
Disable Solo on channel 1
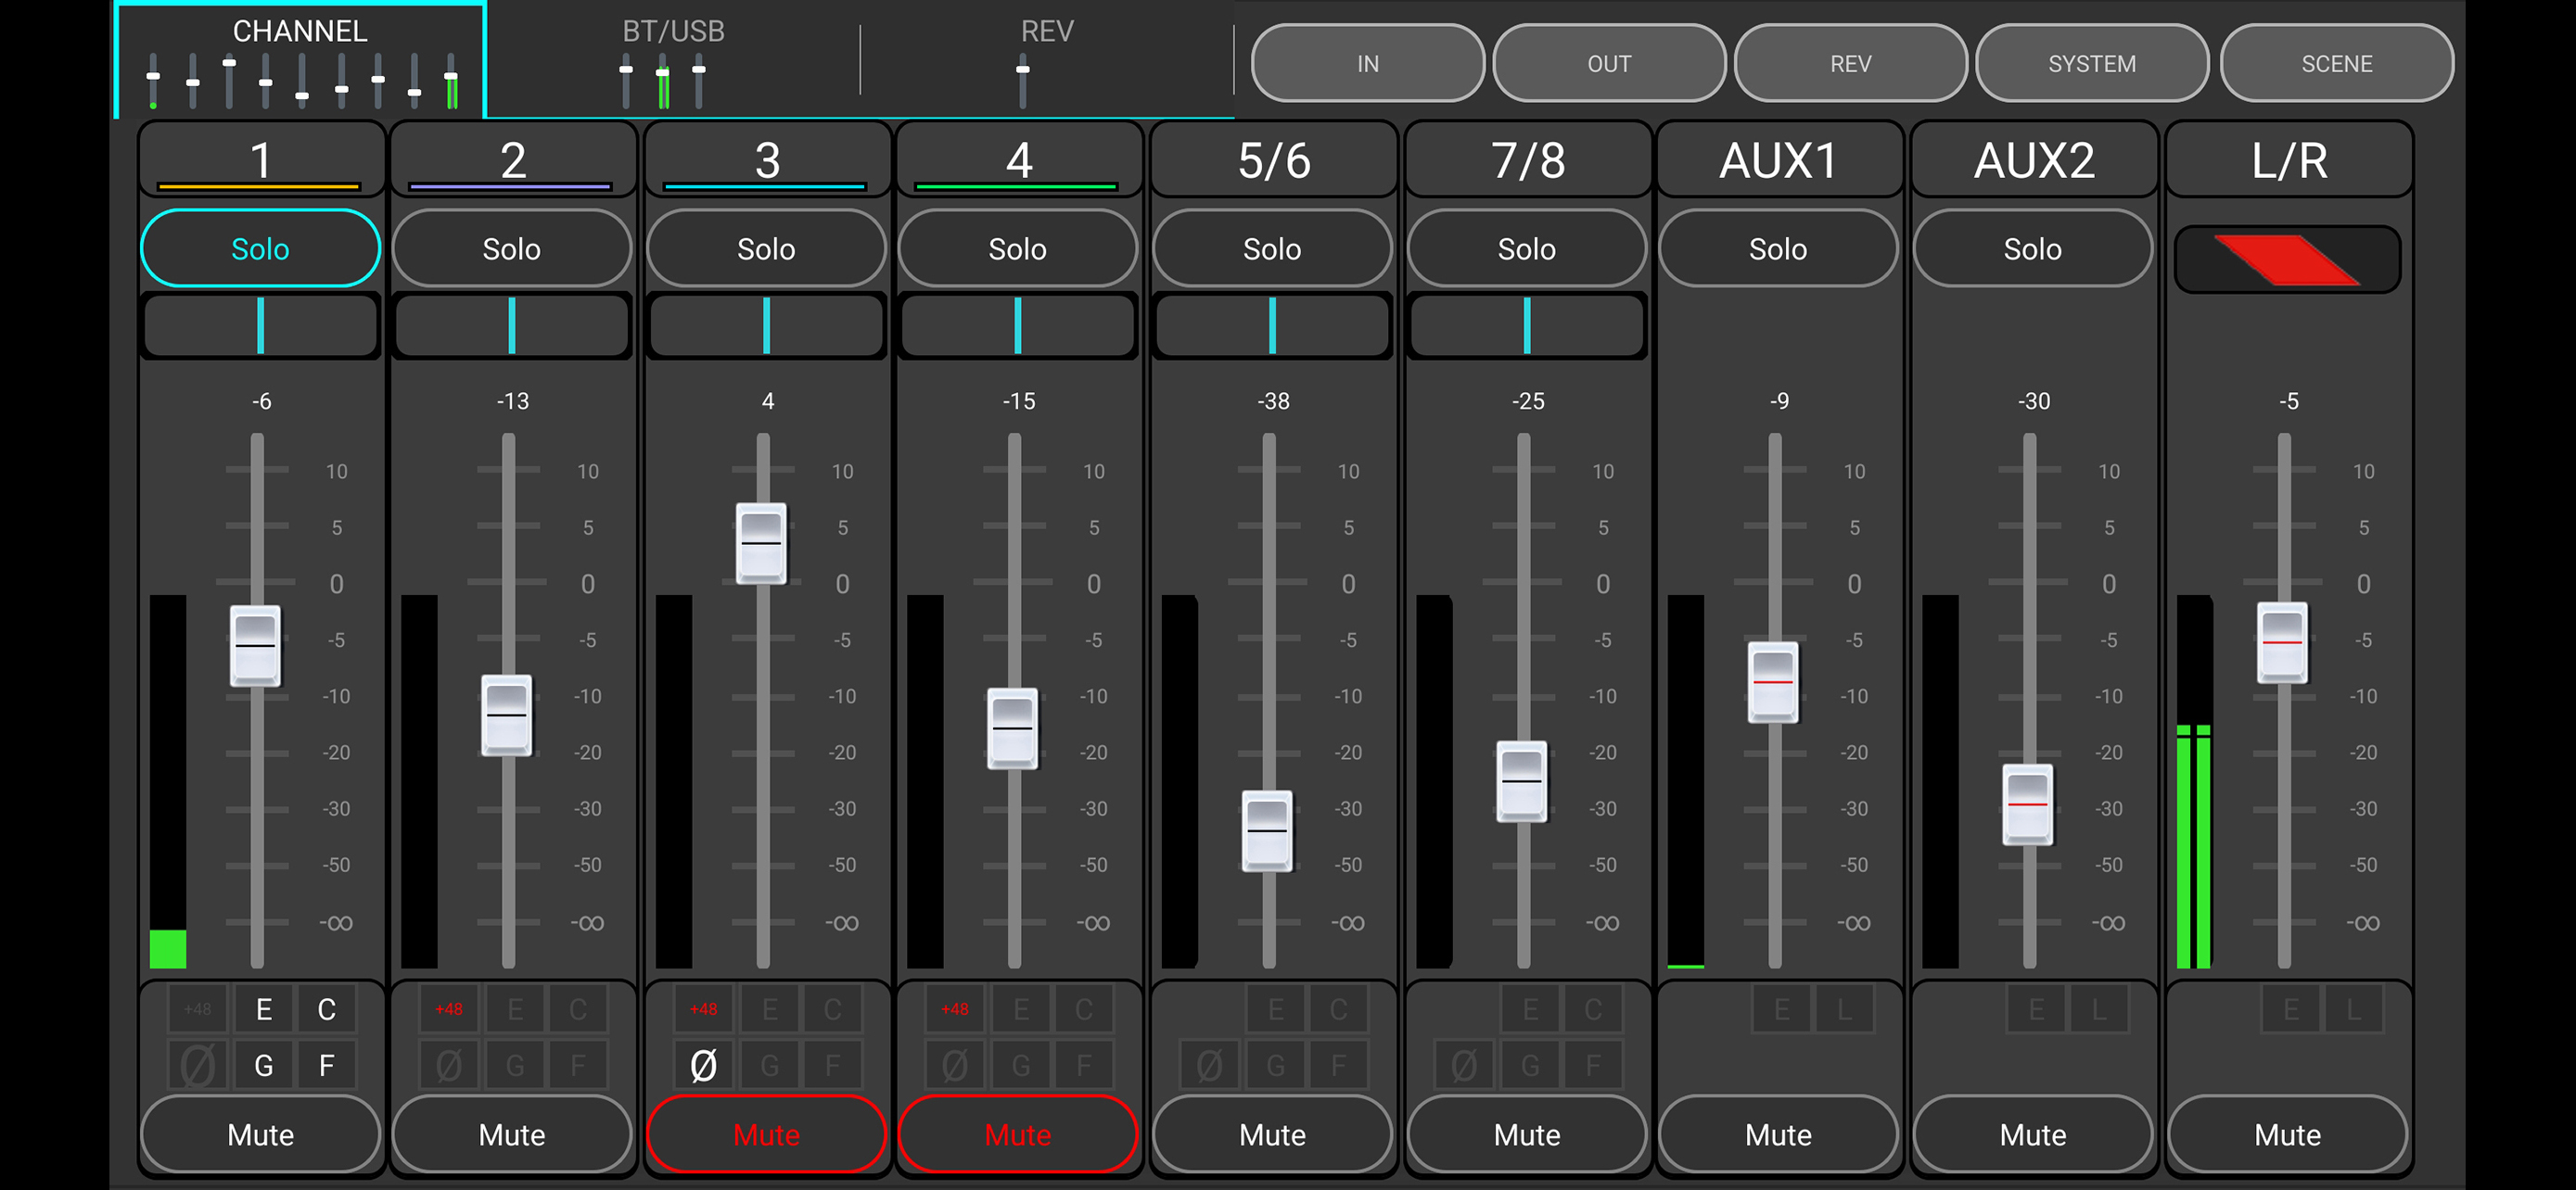point(260,247)
